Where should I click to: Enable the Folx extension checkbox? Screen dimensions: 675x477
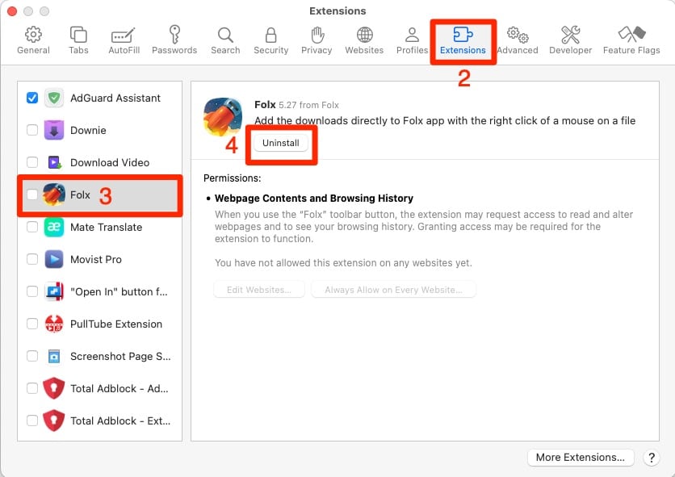tap(32, 195)
